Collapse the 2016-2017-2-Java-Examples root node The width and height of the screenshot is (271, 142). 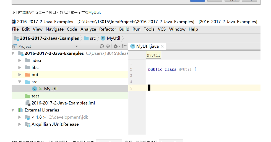[x=13, y=53]
